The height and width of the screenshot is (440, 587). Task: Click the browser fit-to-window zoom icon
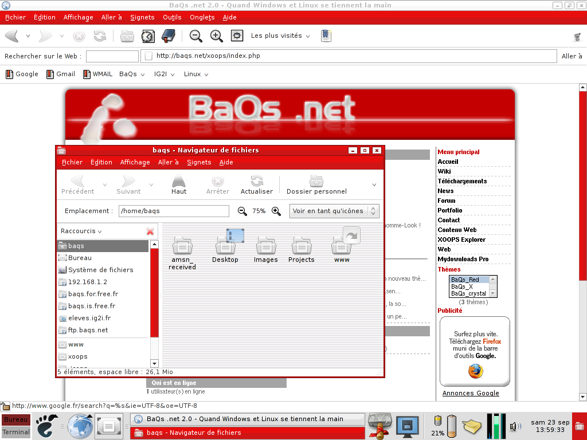tap(237, 36)
